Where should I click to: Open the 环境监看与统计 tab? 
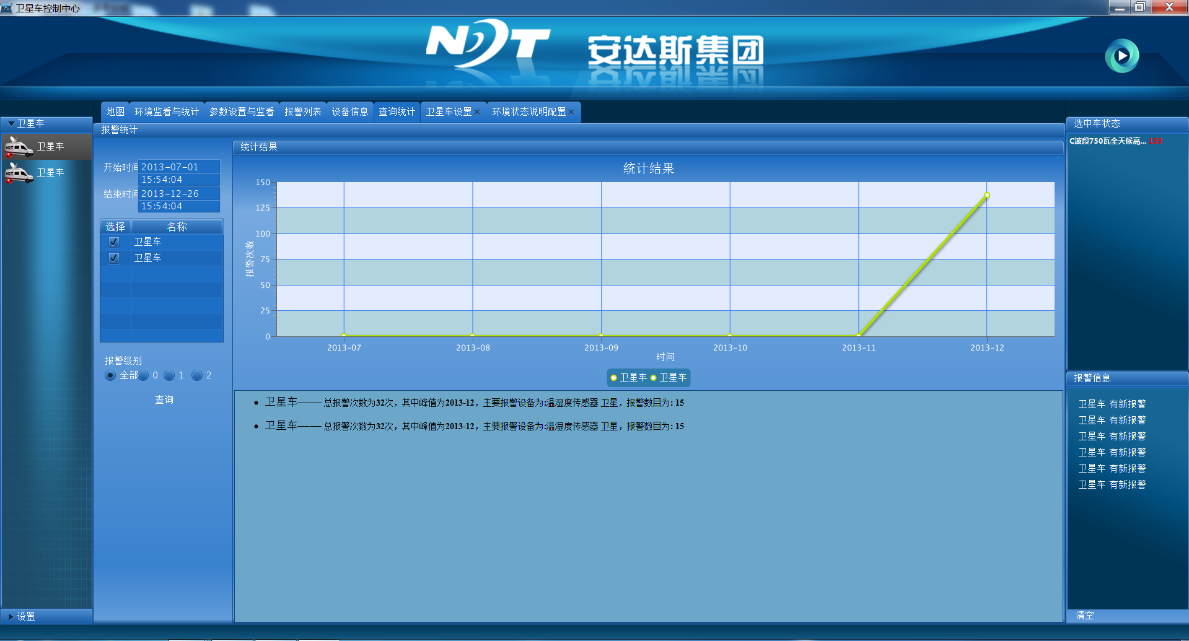pyautogui.click(x=167, y=112)
